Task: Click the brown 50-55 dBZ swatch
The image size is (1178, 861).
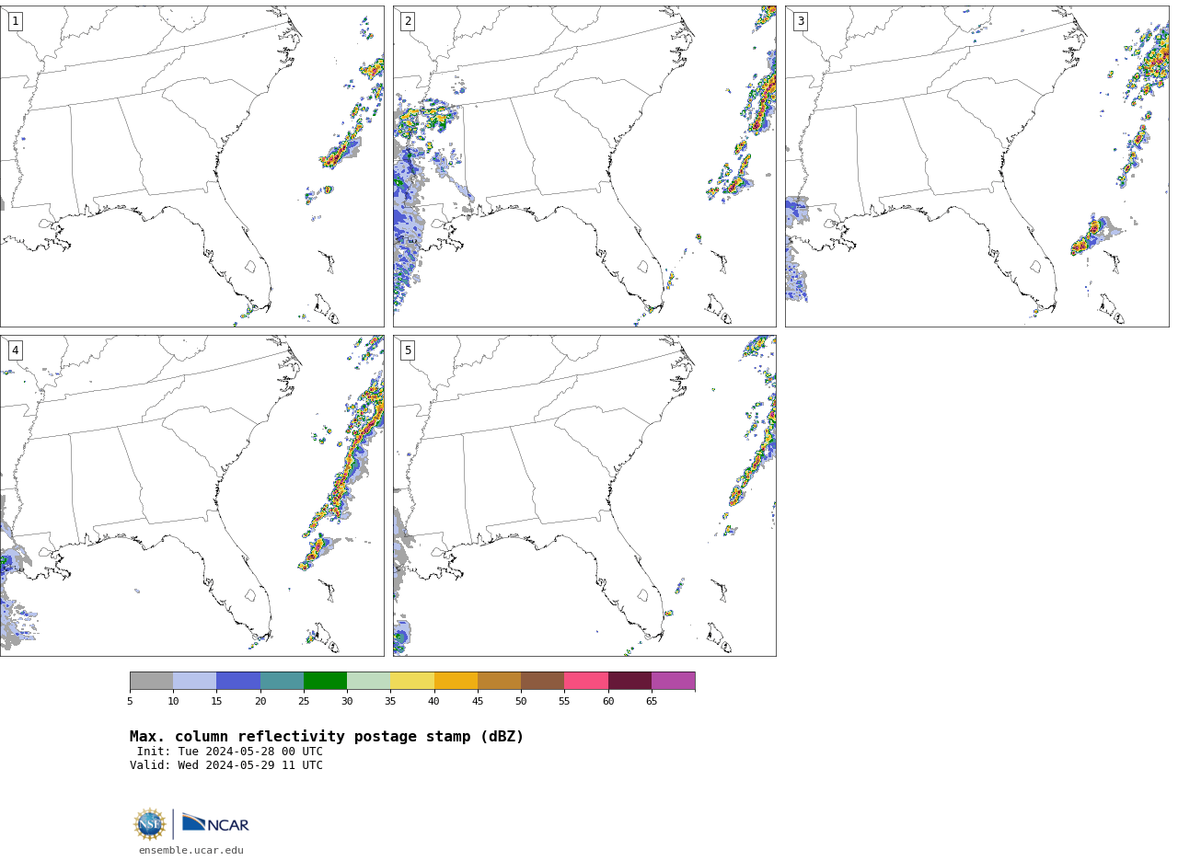Action: [542, 681]
